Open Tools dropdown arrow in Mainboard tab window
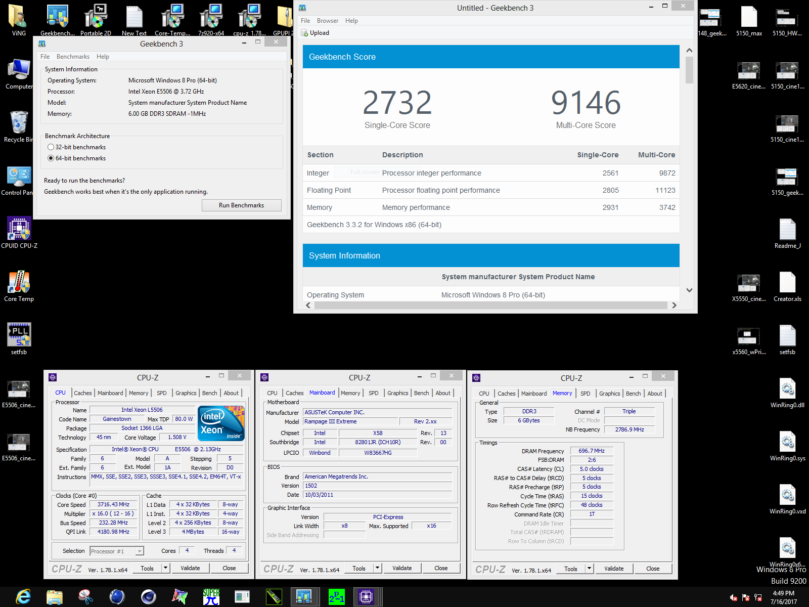Viewport: 809px width, 607px height. tap(377, 568)
